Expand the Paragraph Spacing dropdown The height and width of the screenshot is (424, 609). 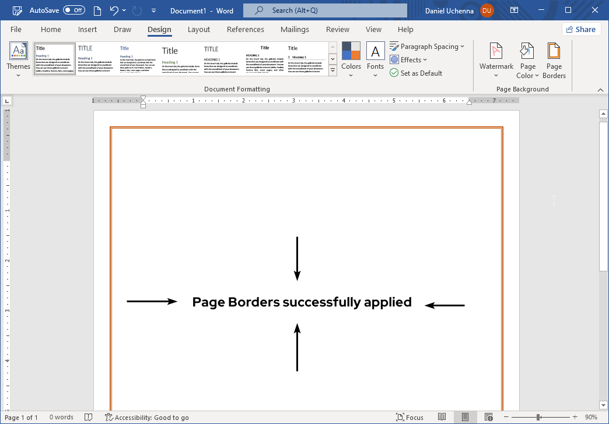tap(428, 46)
